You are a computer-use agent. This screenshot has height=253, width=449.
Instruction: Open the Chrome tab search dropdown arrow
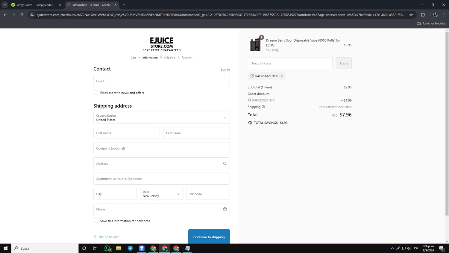(x=4, y=5)
